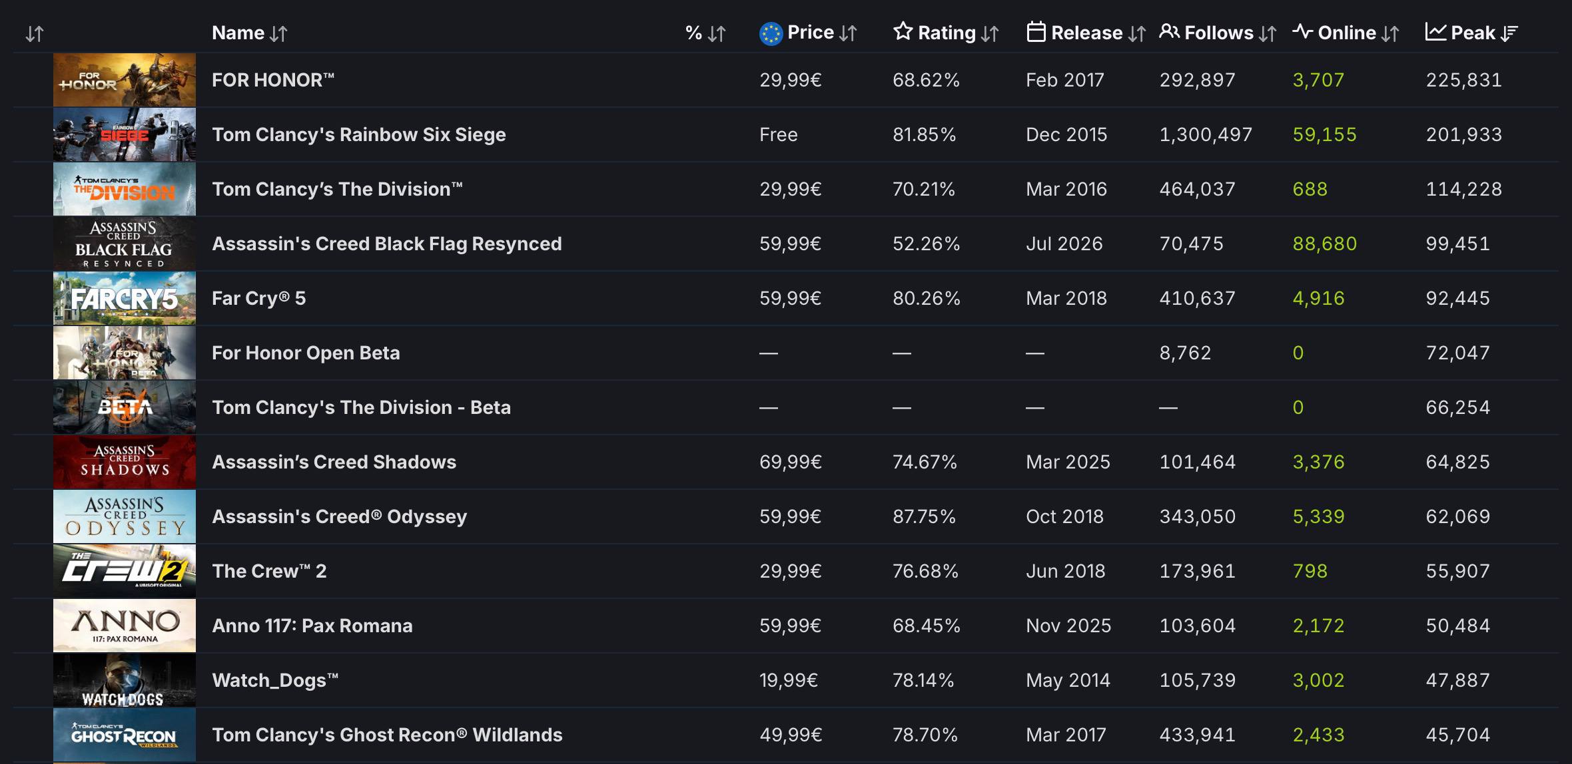Viewport: 1572px width, 764px height.
Task: Click the 225,831 peak value for FOR HONOR
Action: [x=1464, y=80]
